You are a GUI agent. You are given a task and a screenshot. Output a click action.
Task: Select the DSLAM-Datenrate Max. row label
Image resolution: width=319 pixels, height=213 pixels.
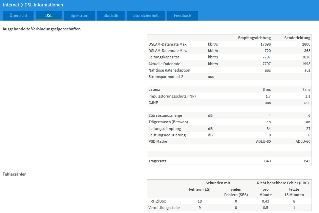pyautogui.click(x=168, y=44)
